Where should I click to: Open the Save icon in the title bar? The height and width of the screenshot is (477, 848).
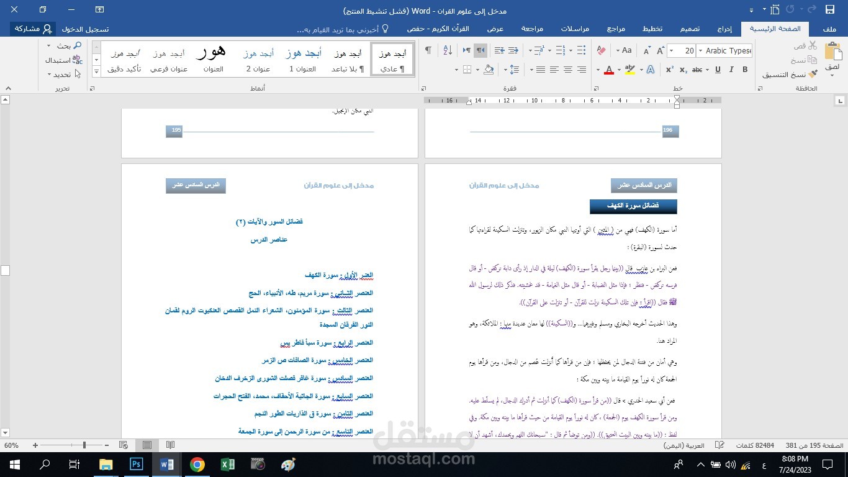[830, 10]
